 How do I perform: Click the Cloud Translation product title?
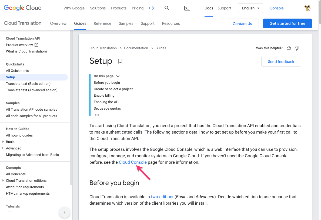22,23
